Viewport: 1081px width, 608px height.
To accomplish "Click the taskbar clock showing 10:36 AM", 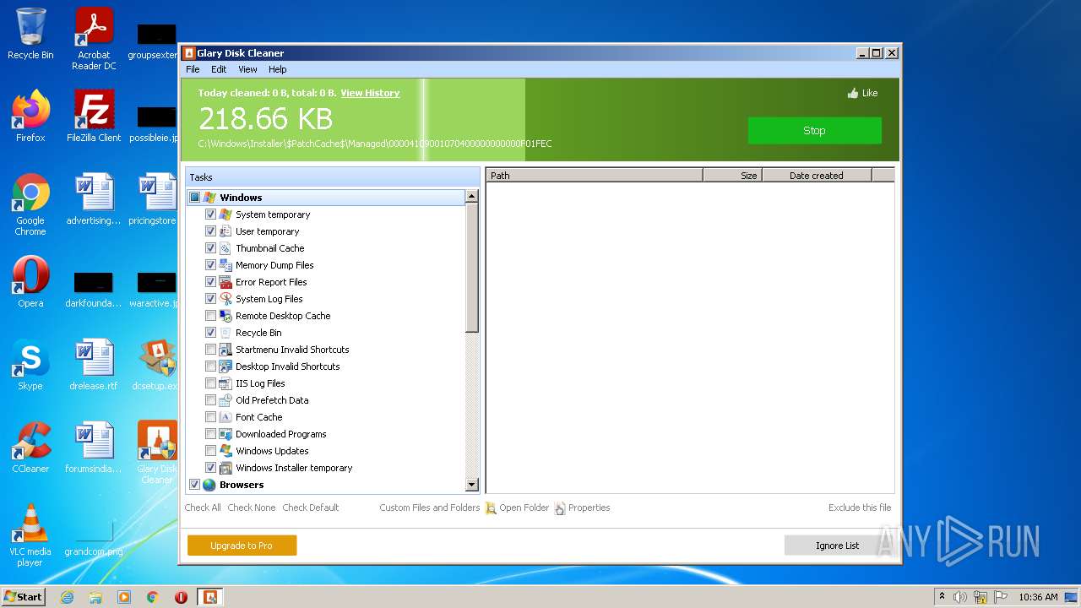I will tap(1038, 597).
